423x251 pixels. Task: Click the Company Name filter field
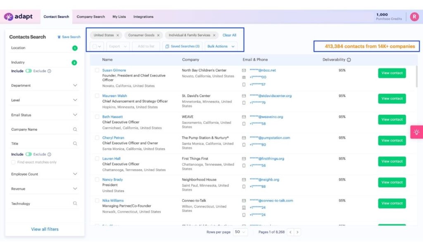point(44,129)
